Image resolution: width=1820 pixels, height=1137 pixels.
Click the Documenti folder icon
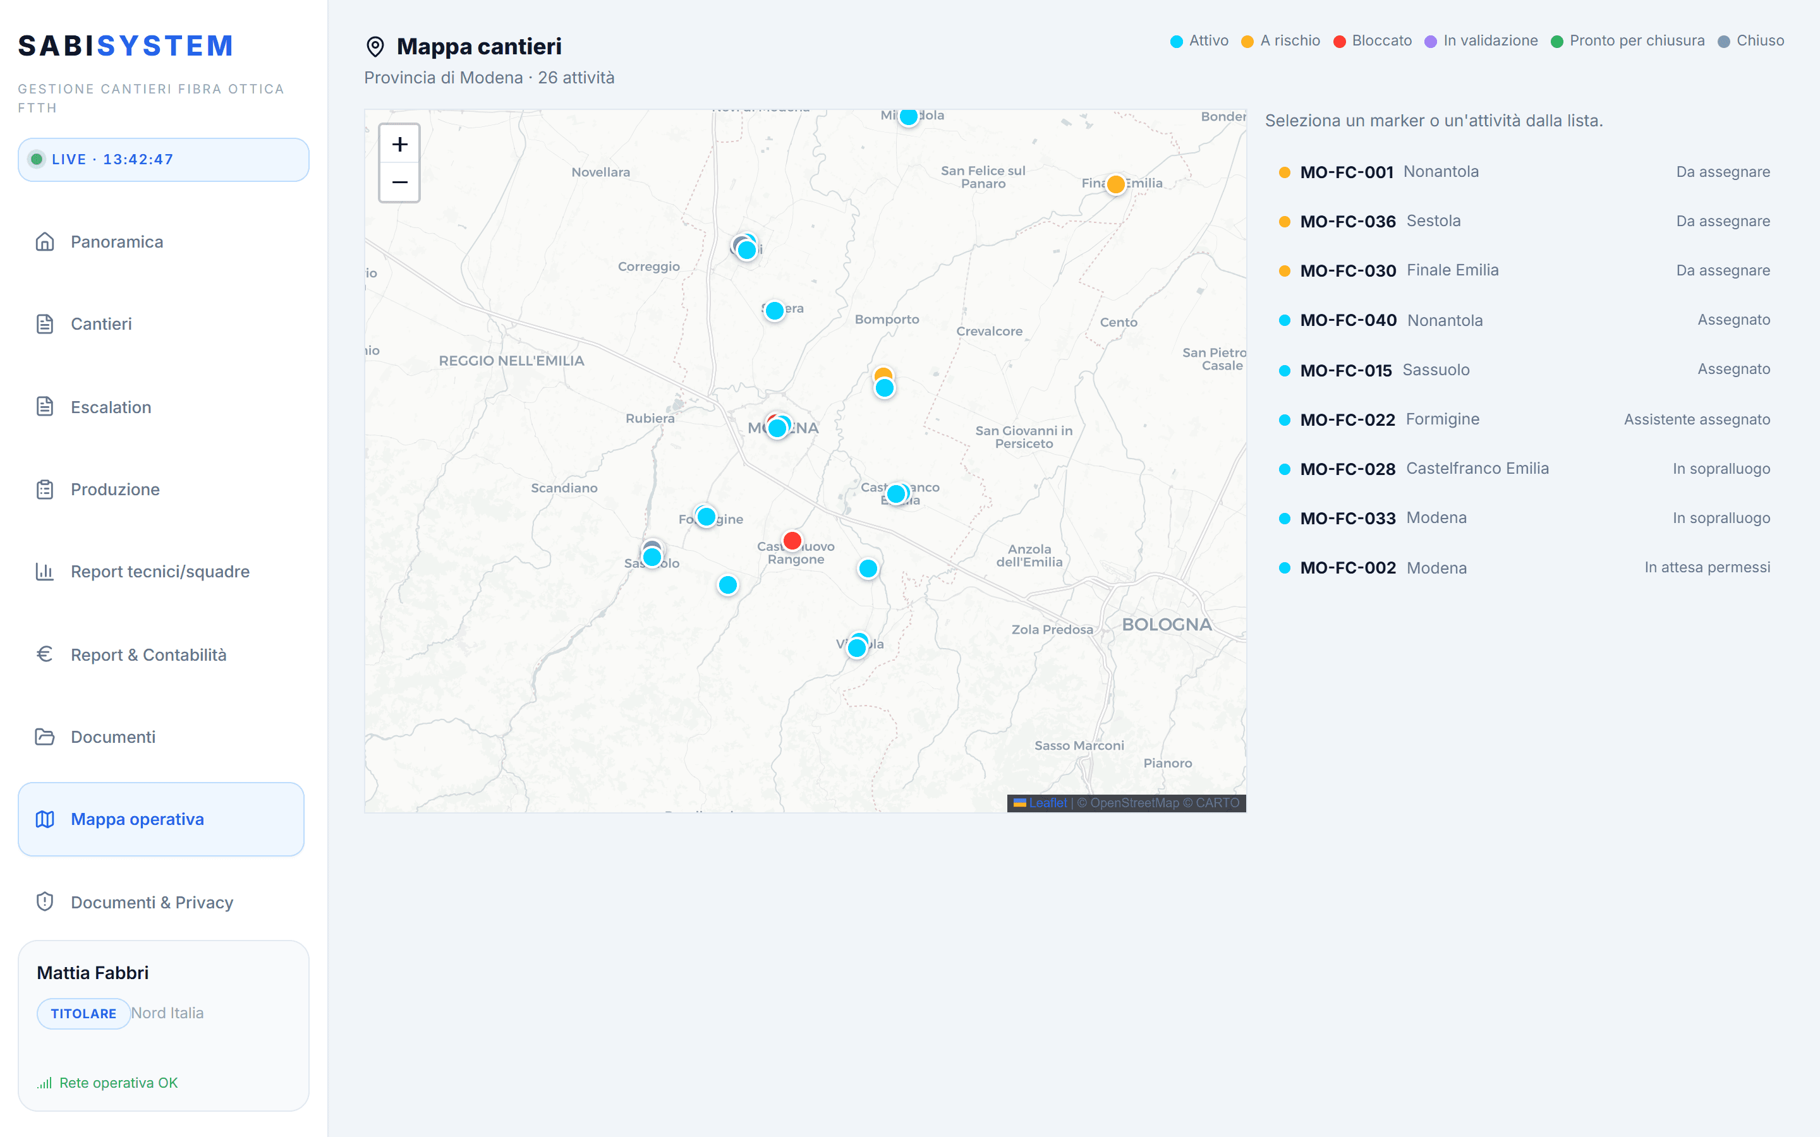click(x=45, y=737)
